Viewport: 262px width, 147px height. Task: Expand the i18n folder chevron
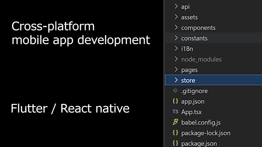[176, 48]
